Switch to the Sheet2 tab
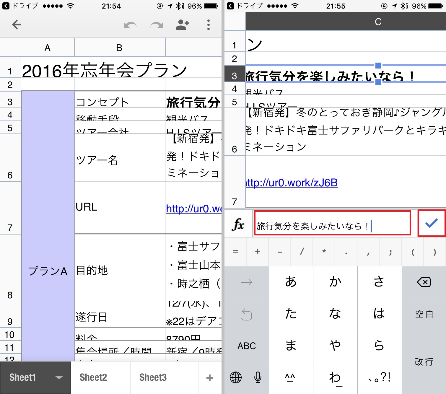This screenshot has width=446, height=394. tap(93, 377)
